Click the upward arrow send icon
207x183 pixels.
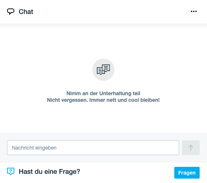point(190,148)
